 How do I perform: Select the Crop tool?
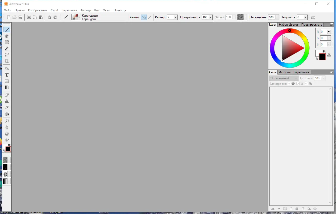(x=7, y=61)
